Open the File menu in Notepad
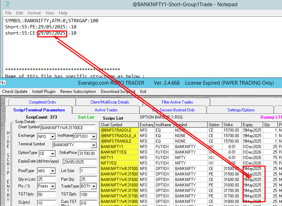The height and width of the screenshot is (206, 282). (x=8, y=13)
